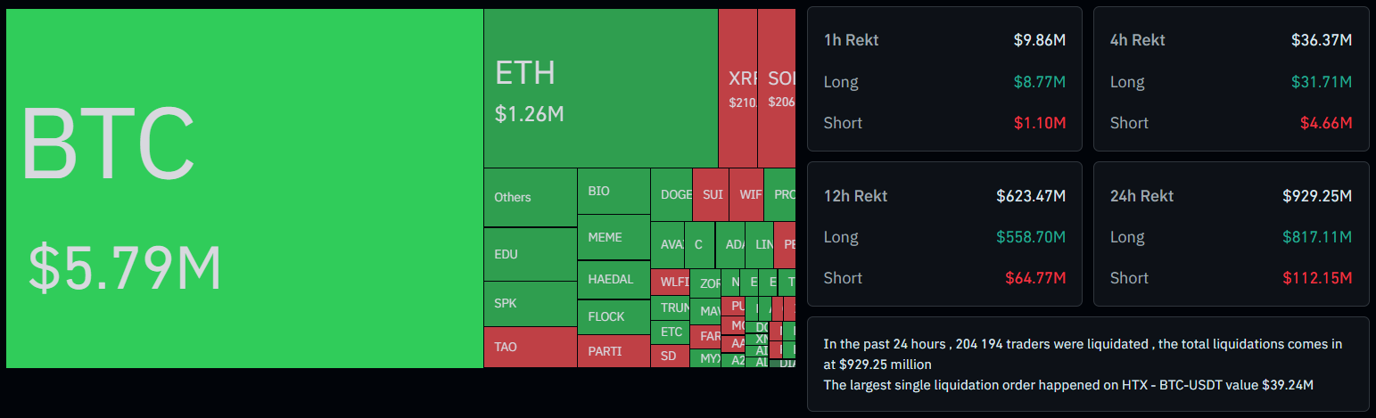The height and width of the screenshot is (418, 1376).
Task: Open the 12h Rekt liquidation card
Action: [944, 234]
